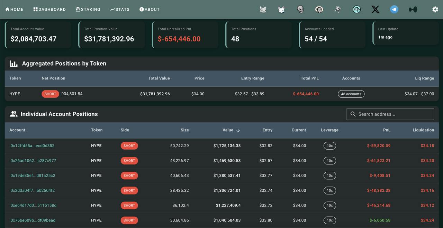Expand the 48 accounts badge
Screen dimensions: 443x228
(351, 94)
